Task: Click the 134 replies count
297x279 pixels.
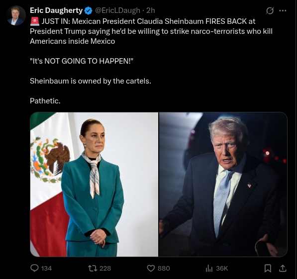Action: pyautogui.click(x=46, y=268)
